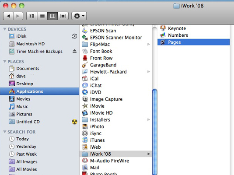Select Front Row

[116, 58]
